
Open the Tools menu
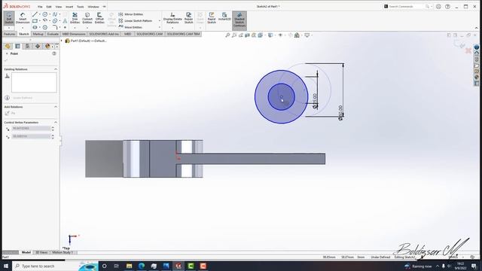[x=81, y=7]
